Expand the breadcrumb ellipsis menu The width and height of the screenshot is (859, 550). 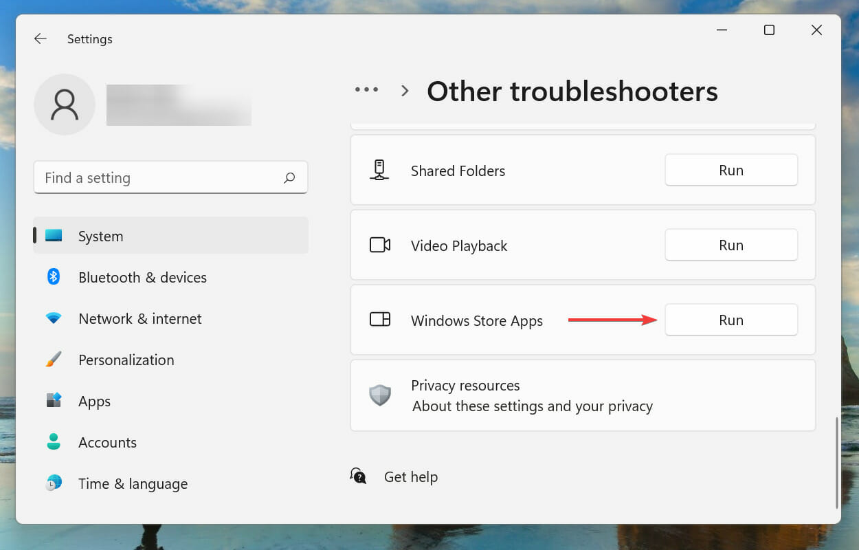[x=366, y=89]
